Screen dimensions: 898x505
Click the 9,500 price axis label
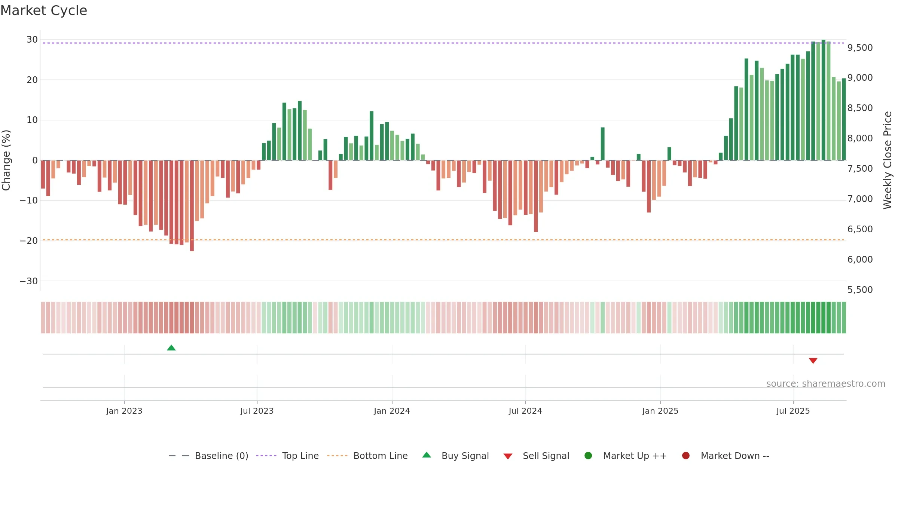(x=860, y=48)
